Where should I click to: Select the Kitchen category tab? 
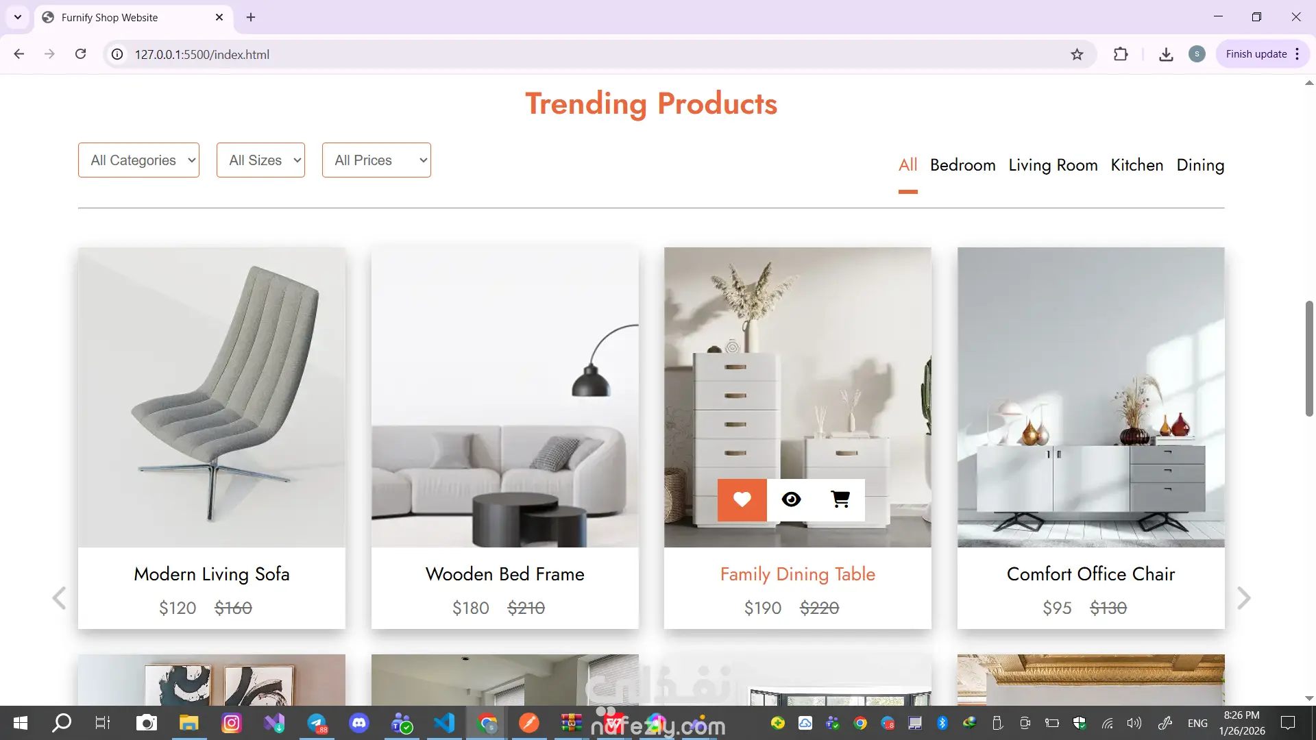pos(1136,165)
